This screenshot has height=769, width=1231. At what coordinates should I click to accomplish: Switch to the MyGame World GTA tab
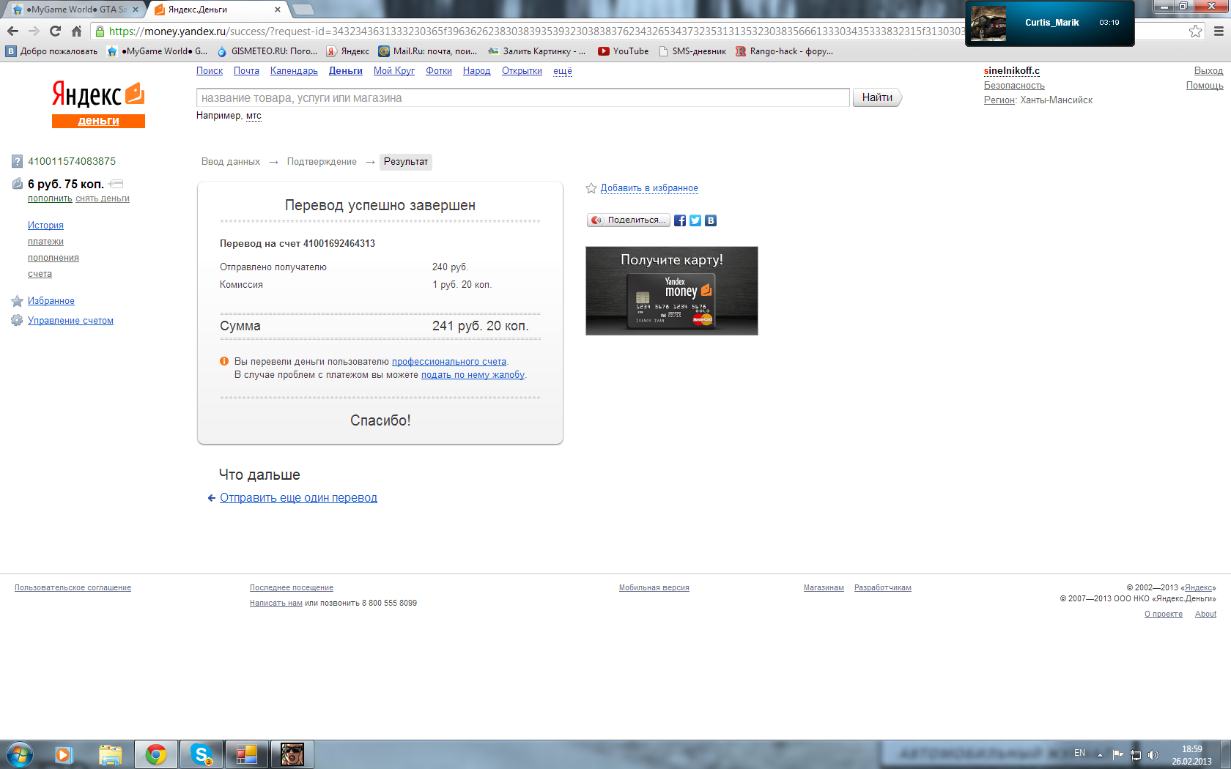point(75,10)
